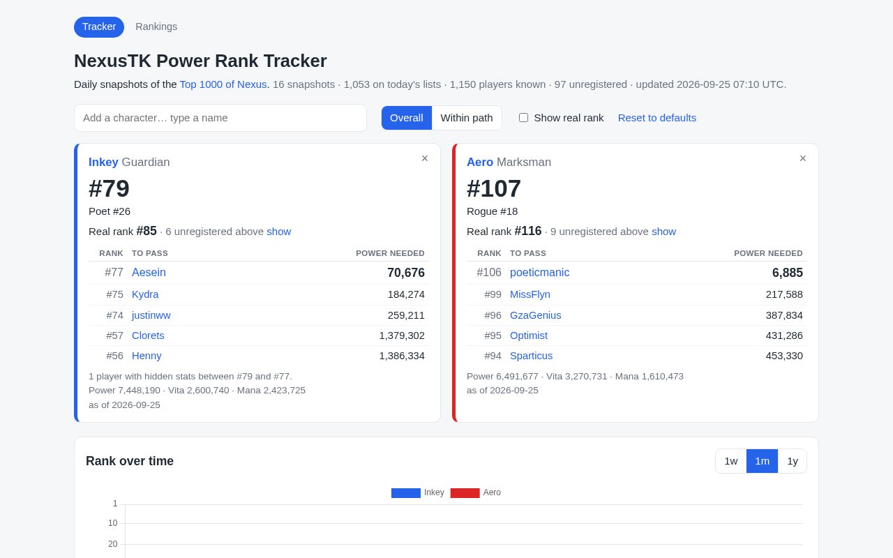Toggle the Aero legend color swatch

click(x=465, y=493)
